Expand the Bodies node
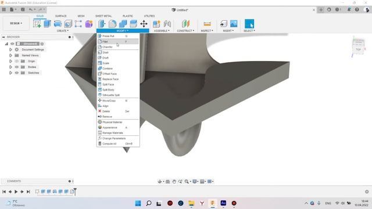The width and height of the screenshot is (372, 209). (x=10, y=67)
